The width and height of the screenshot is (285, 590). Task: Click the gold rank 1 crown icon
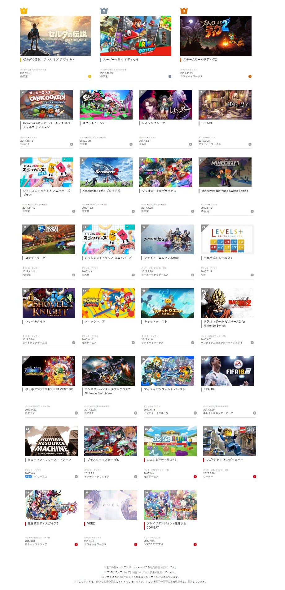click(x=24, y=11)
